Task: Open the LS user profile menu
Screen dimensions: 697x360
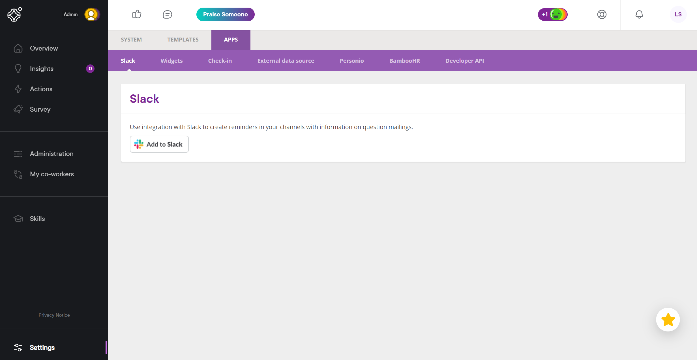Action: (678, 14)
